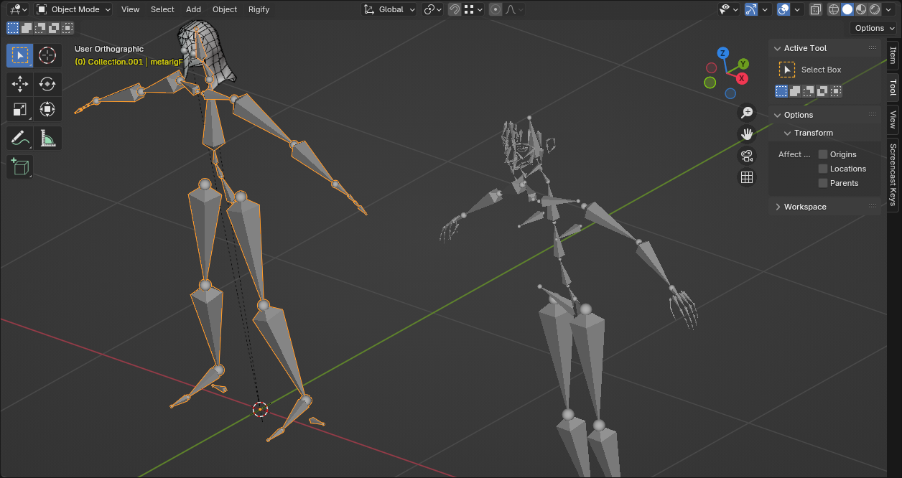Viewport: 902px width, 478px height.
Task: Open the object visibility and selectability dropdown
Action: (x=729, y=9)
